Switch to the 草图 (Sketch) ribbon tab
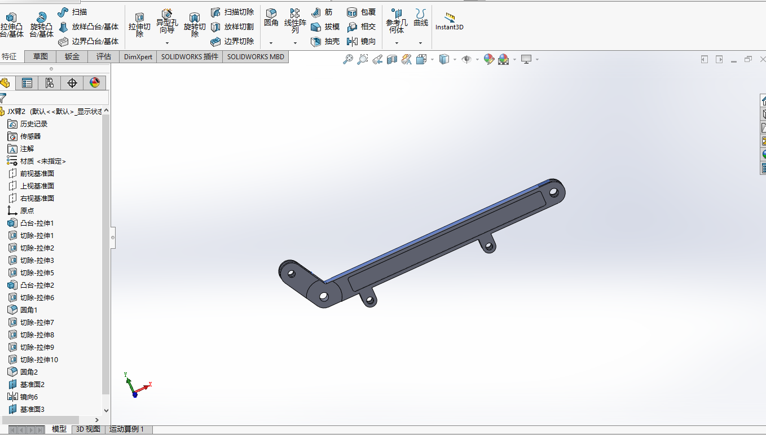Screen dimensions: 766x435 click(x=40, y=56)
